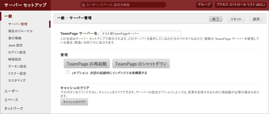Click the リセット button

pos(236,19)
